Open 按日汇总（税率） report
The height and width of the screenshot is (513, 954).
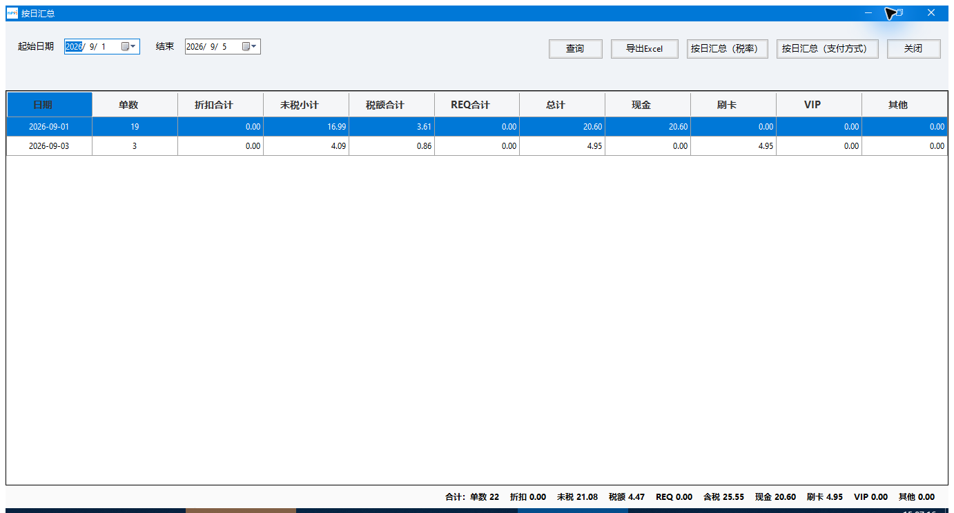728,49
